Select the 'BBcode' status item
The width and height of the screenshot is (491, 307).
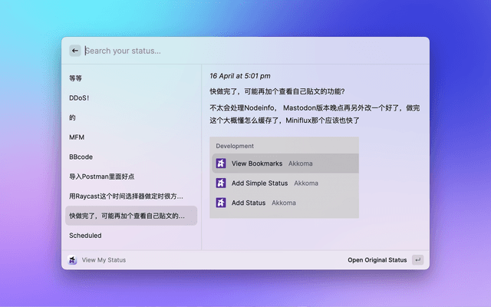pos(81,157)
